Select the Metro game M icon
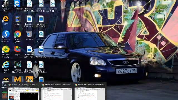Image resolution: width=178 pixels, height=100 pixels. coord(18,79)
